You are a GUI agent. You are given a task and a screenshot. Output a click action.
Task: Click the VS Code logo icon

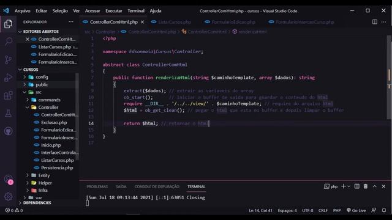click(x=6, y=11)
